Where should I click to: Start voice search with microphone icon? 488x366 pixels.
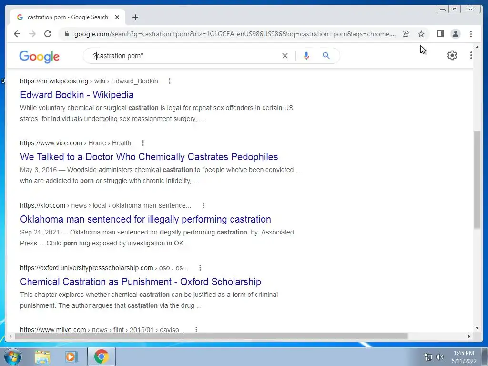(x=306, y=56)
